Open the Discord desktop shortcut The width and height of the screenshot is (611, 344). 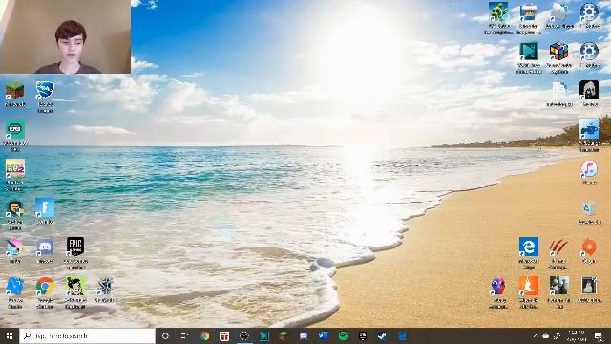tap(45, 250)
